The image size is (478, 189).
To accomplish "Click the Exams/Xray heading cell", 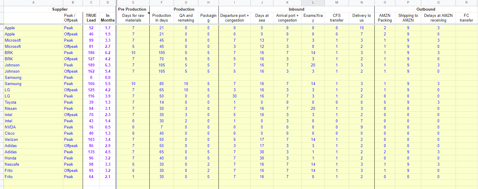I will 313,18.
